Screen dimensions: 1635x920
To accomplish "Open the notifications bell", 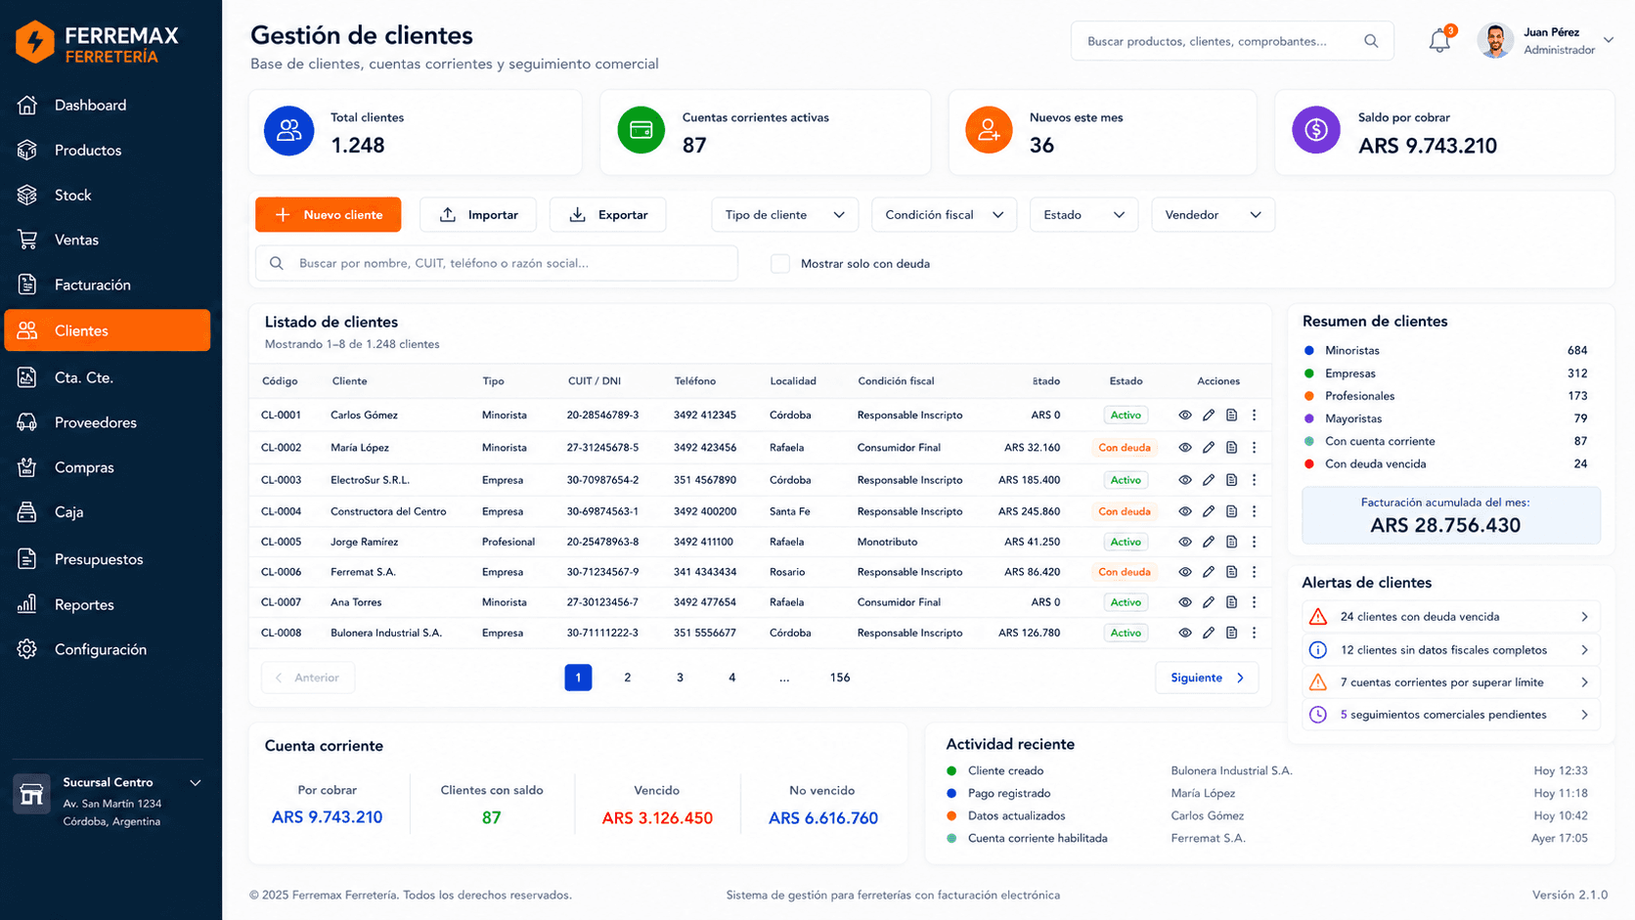I will pos(1438,41).
